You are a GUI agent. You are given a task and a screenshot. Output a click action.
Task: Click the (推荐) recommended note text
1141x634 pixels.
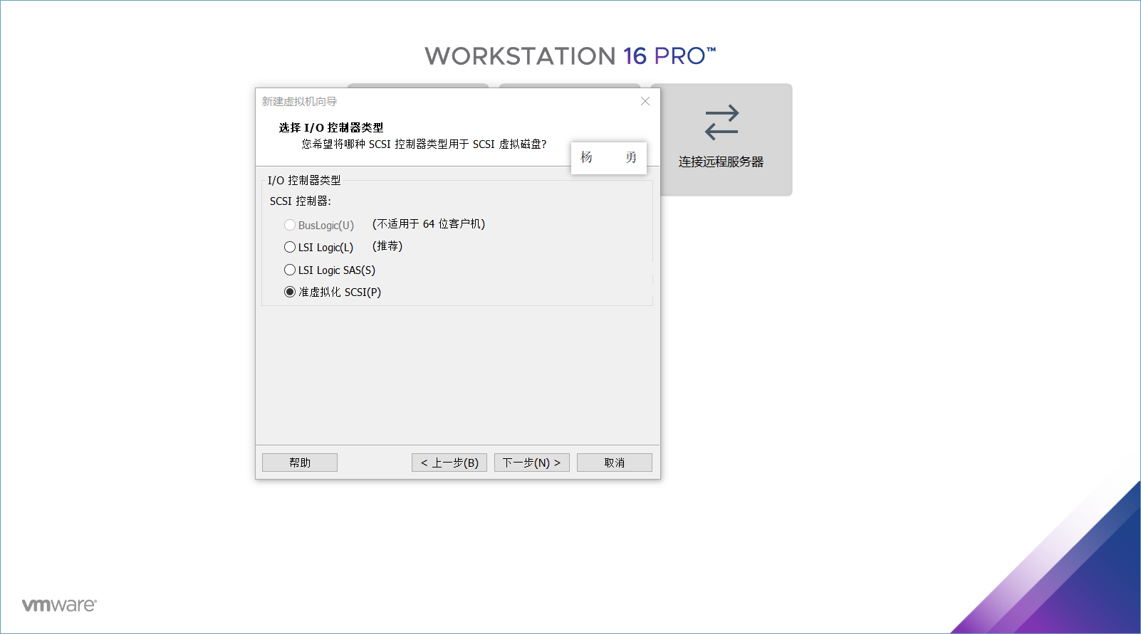387,246
